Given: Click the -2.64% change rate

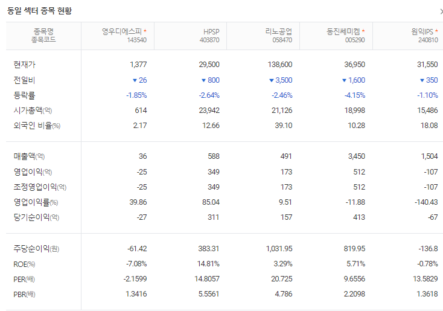Looking at the screenshot, I should [209, 95].
